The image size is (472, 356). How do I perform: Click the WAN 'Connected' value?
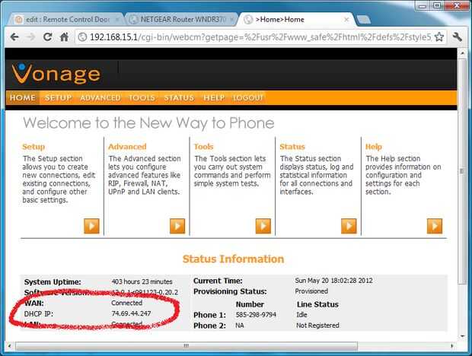(x=126, y=303)
